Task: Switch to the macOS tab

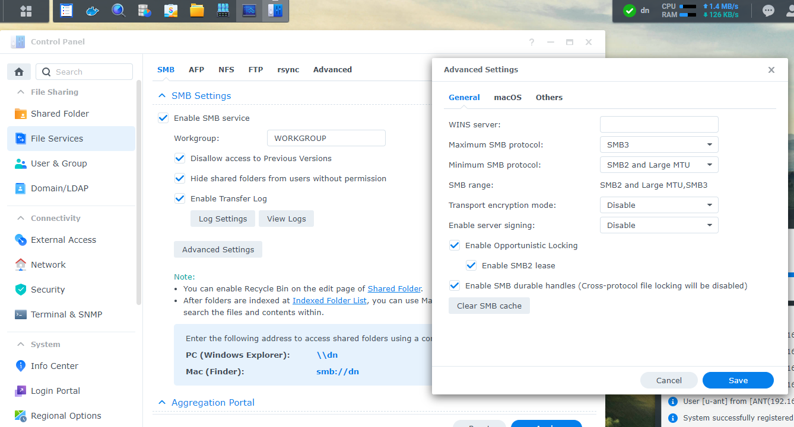Action: tap(507, 97)
